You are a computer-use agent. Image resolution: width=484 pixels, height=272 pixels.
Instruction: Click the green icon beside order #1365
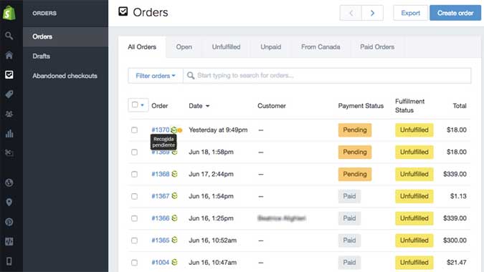pos(174,240)
